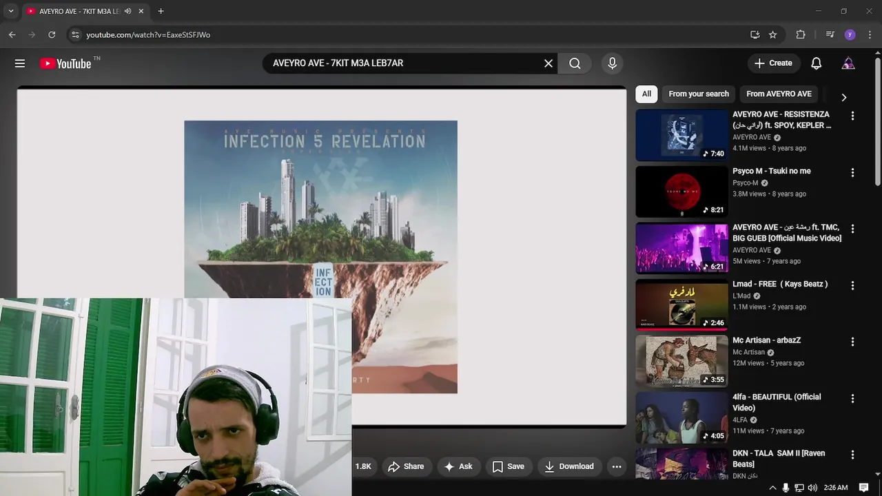View site information icon in address bar
882x496 pixels.
(x=75, y=34)
